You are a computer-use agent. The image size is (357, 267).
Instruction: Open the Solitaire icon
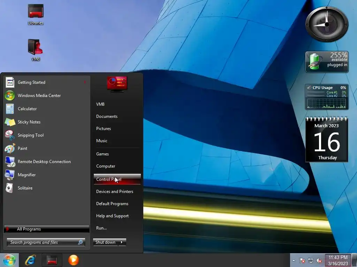tap(9, 188)
